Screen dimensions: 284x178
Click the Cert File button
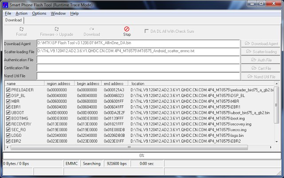260,68
